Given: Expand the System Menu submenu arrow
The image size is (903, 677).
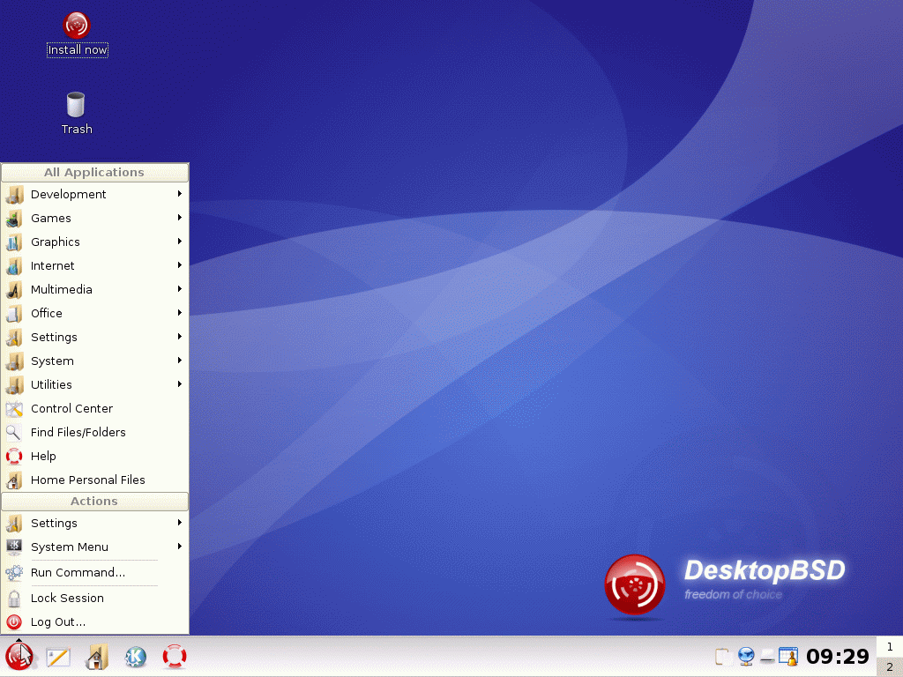Looking at the screenshot, I should point(180,547).
